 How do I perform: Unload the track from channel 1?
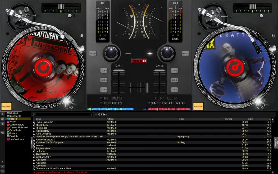(92, 53)
